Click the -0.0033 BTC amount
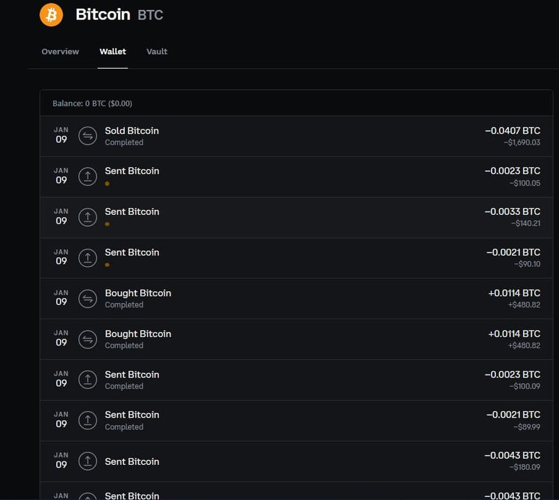 512,212
